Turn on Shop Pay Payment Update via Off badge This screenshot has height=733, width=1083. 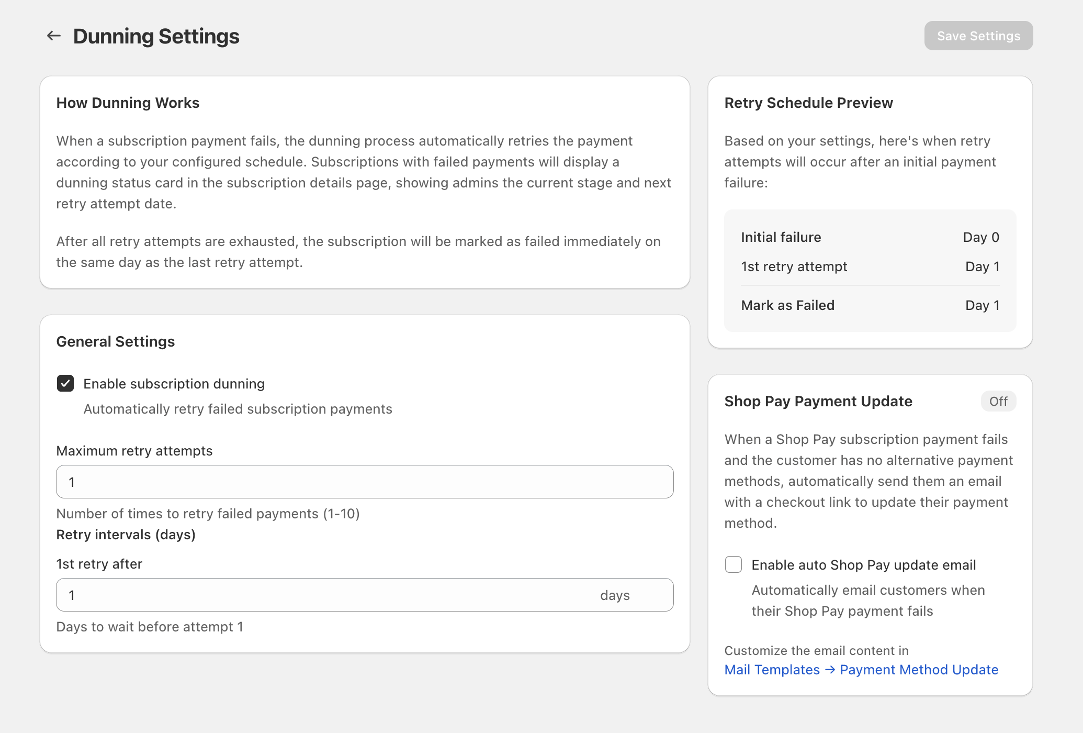click(x=998, y=401)
